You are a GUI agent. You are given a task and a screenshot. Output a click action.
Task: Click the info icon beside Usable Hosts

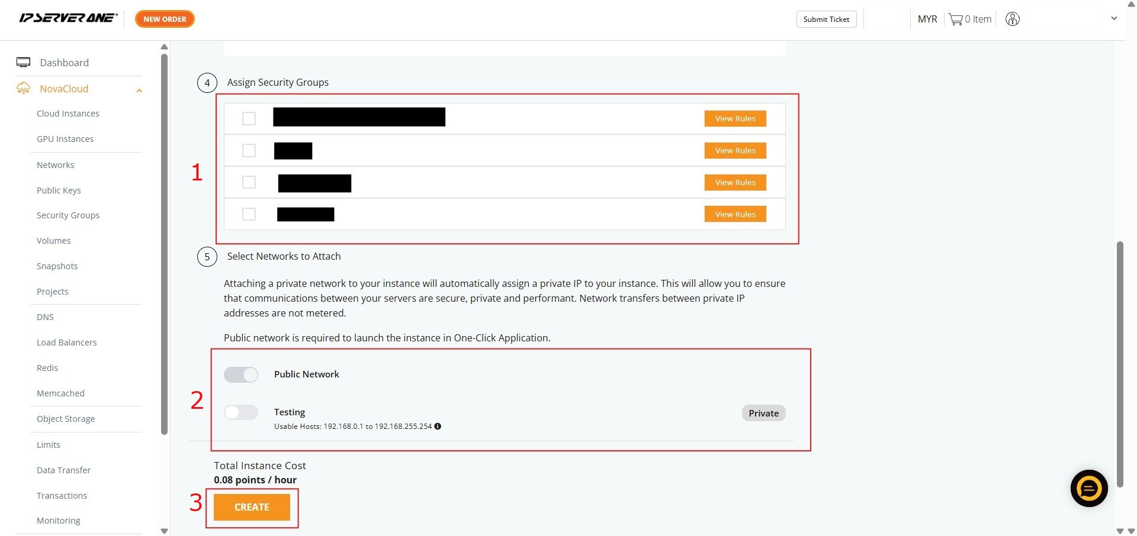pyautogui.click(x=438, y=426)
